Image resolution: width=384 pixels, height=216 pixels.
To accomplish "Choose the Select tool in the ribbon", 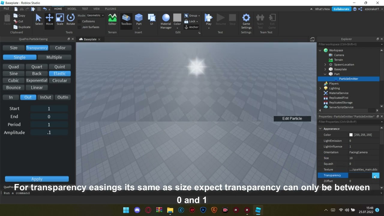I will point(39,20).
